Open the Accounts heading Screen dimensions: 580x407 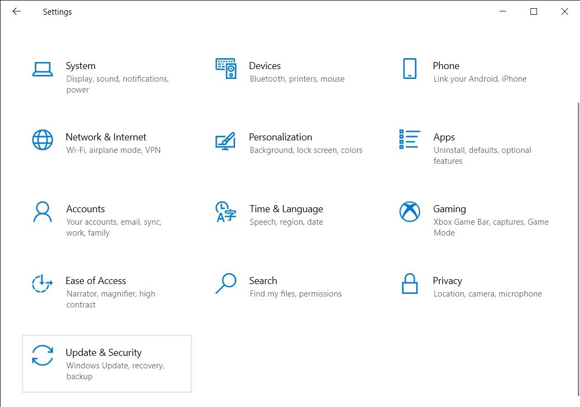pos(85,209)
